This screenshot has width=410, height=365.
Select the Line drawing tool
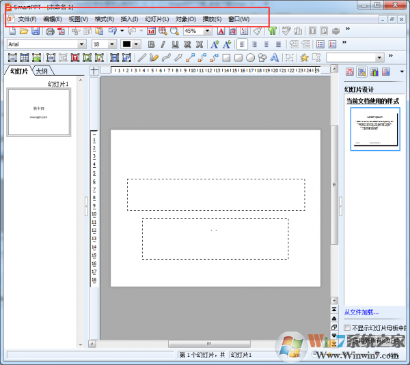[141, 58]
